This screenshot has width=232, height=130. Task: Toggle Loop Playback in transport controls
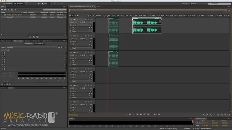(x=155, y=114)
